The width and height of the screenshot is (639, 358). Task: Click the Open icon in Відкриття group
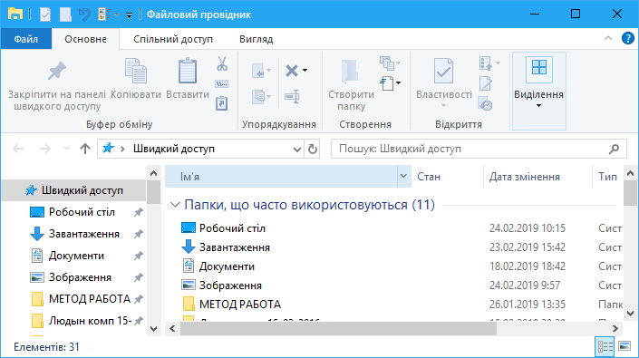click(x=485, y=63)
